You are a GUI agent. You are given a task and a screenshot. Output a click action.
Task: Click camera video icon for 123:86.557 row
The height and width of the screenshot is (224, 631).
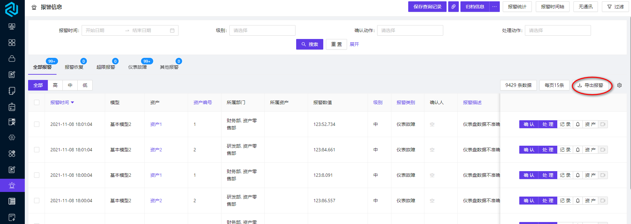coord(603,201)
